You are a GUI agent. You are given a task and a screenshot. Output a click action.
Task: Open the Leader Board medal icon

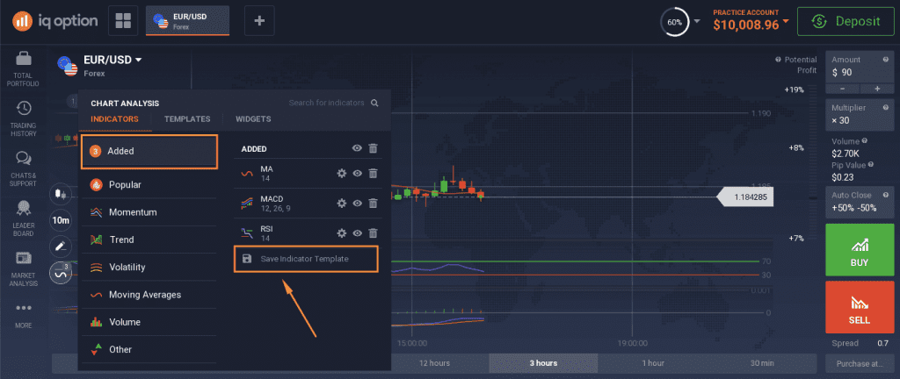24,208
